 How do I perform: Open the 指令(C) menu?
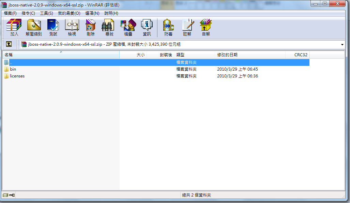tap(28, 13)
